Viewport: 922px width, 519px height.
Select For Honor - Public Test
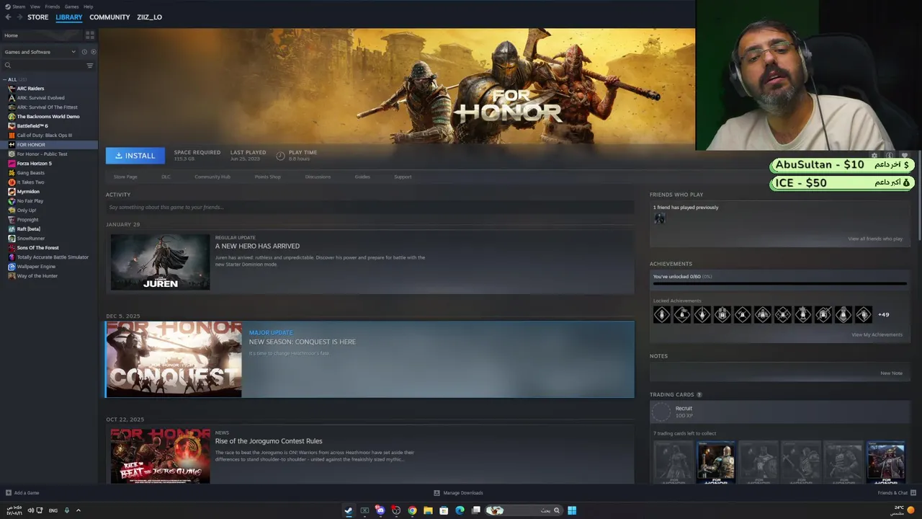pos(42,154)
